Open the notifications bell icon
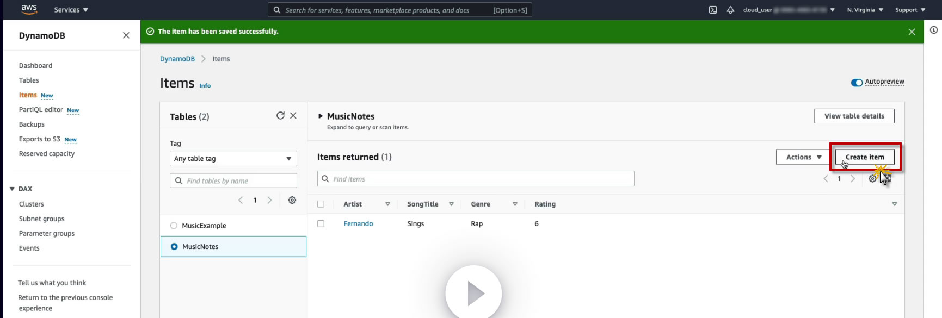The image size is (942, 318). click(730, 10)
